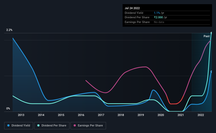The image size is (216, 133).
Task: Select the 2013 label on the x-axis
Action: point(21,115)
